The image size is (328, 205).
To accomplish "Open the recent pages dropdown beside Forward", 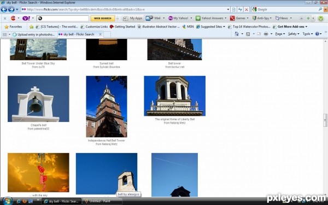I will 17,10.
